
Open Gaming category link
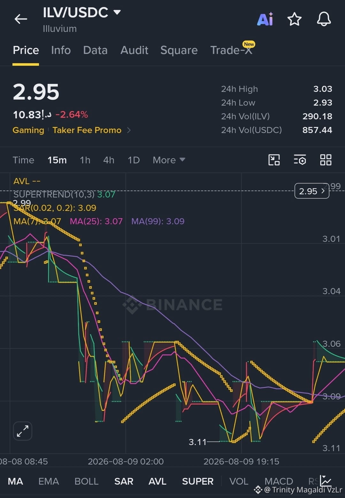pos(28,130)
